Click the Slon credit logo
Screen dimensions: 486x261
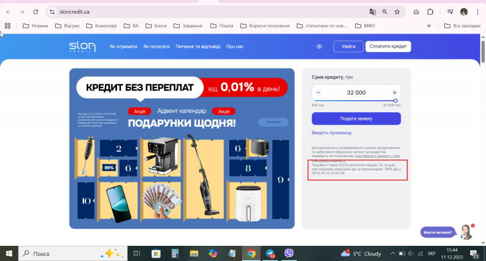(x=82, y=47)
